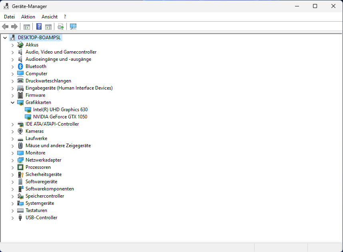Click the forward navigation arrow in the toolbar
The height and width of the screenshot is (252, 343).
coord(14,26)
